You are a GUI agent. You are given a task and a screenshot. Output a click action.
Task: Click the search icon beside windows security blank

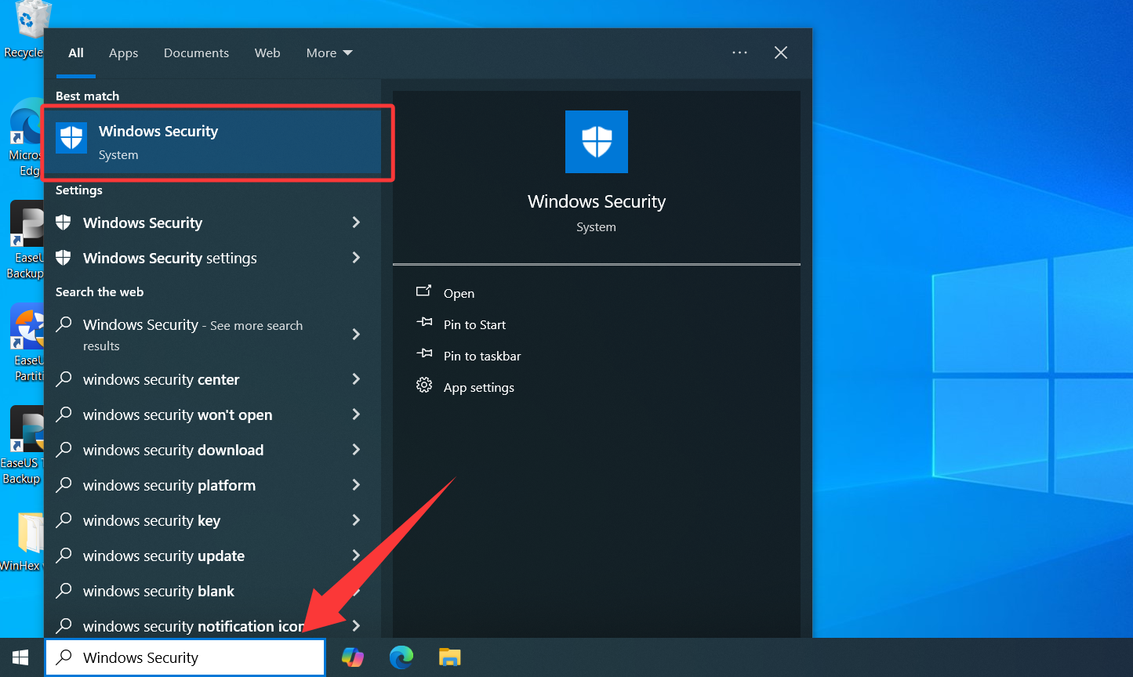click(x=64, y=590)
